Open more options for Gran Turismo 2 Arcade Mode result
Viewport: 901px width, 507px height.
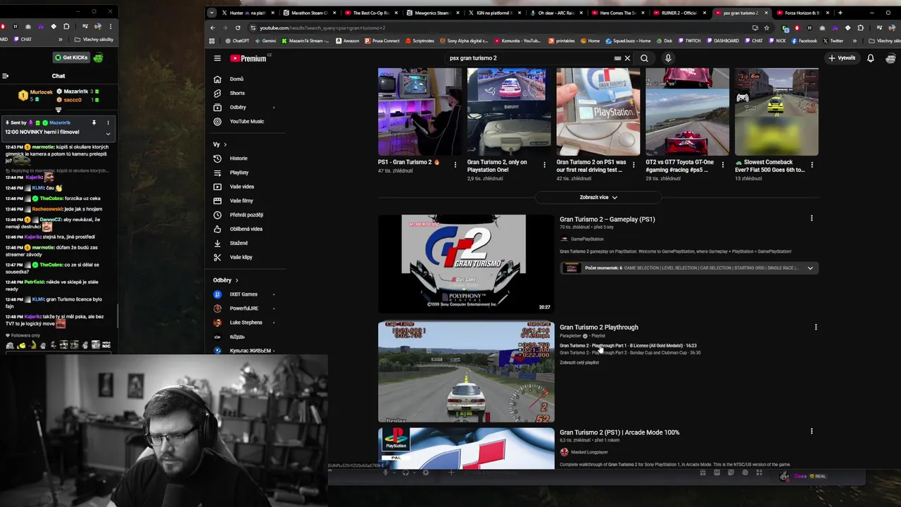tap(812, 432)
